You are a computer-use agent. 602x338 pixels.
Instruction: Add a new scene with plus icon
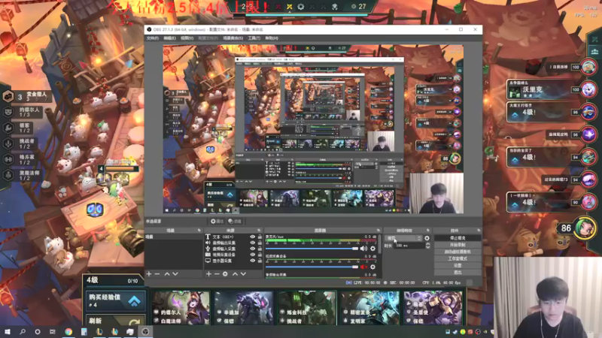(x=149, y=274)
